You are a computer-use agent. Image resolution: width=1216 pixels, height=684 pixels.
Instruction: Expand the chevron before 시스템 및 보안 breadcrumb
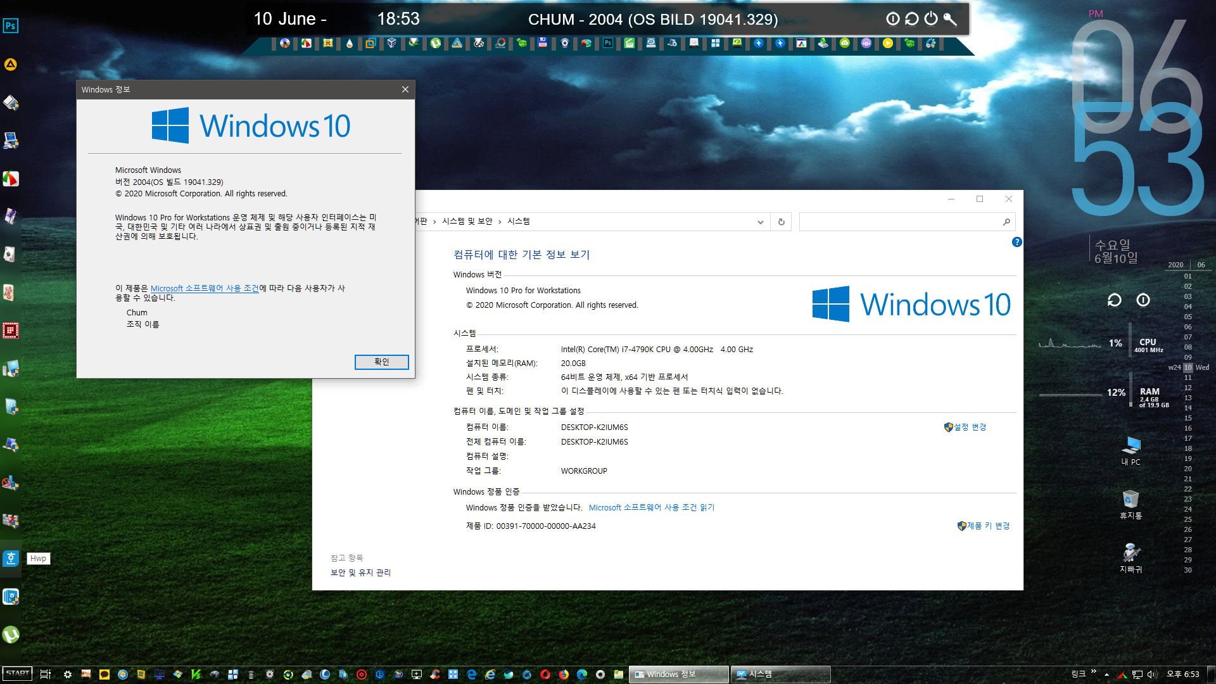[x=434, y=222]
